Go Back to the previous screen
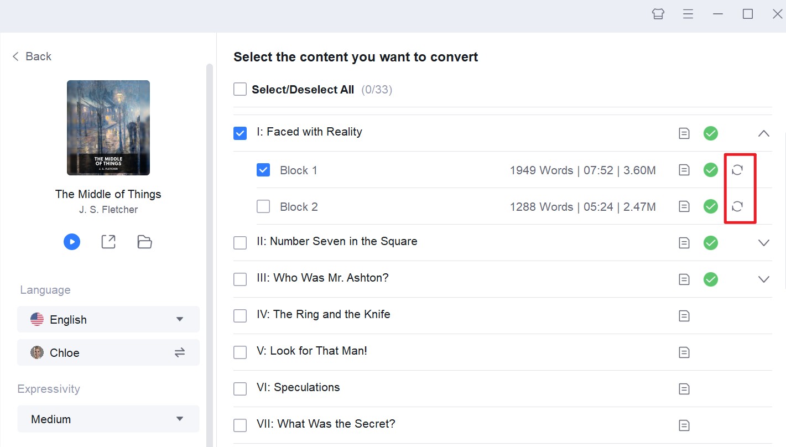 click(x=32, y=56)
